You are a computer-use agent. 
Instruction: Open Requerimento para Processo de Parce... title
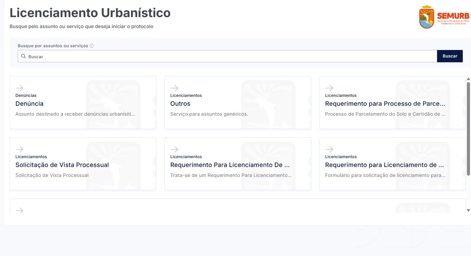[x=385, y=104]
